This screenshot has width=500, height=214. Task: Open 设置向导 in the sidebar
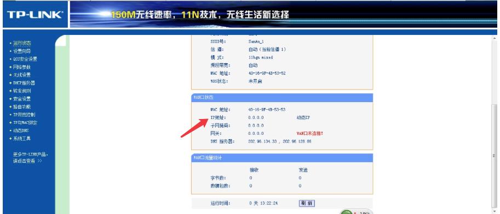pyautogui.click(x=22, y=51)
